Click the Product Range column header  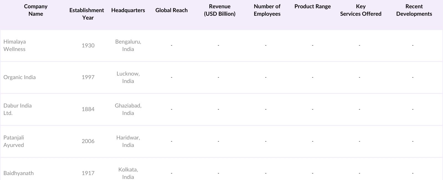click(312, 6)
